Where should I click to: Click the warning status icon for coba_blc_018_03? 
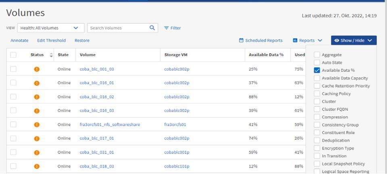(x=37, y=166)
